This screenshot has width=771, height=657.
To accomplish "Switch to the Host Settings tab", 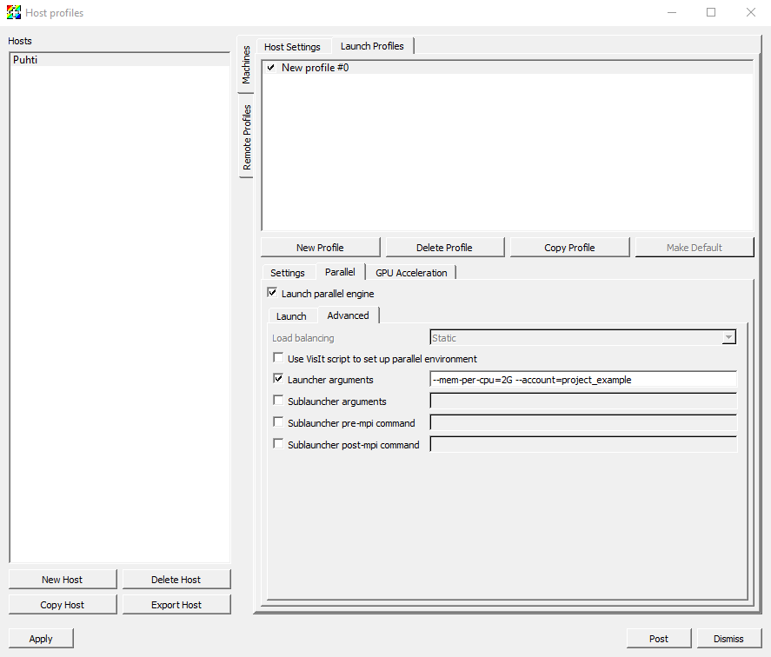I will [x=292, y=47].
